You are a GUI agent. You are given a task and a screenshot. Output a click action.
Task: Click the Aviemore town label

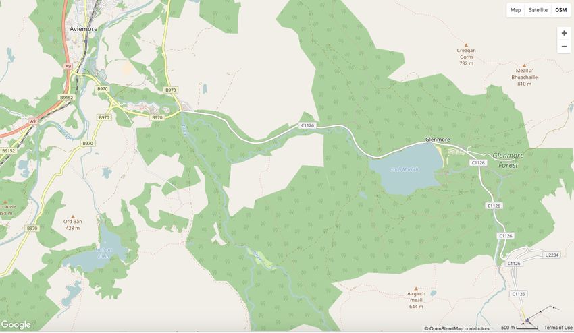[84, 29]
